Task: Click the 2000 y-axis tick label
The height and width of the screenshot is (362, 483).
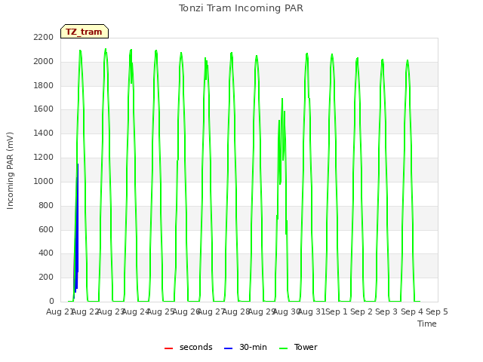Action: [x=44, y=61]
